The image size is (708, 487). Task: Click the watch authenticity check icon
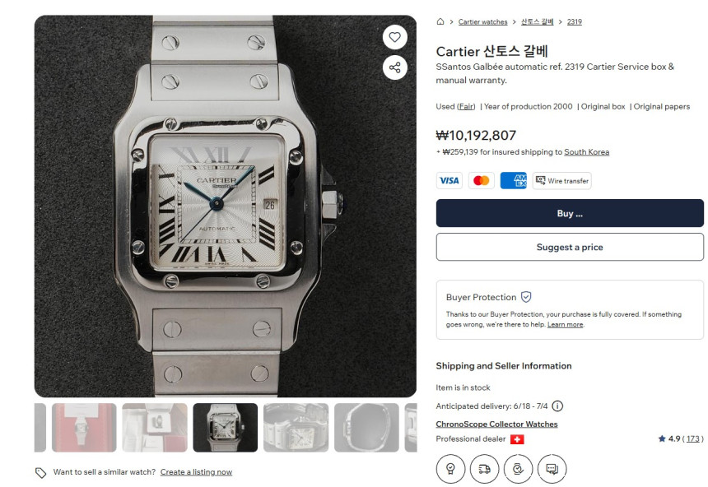click(x=518, y=469)
